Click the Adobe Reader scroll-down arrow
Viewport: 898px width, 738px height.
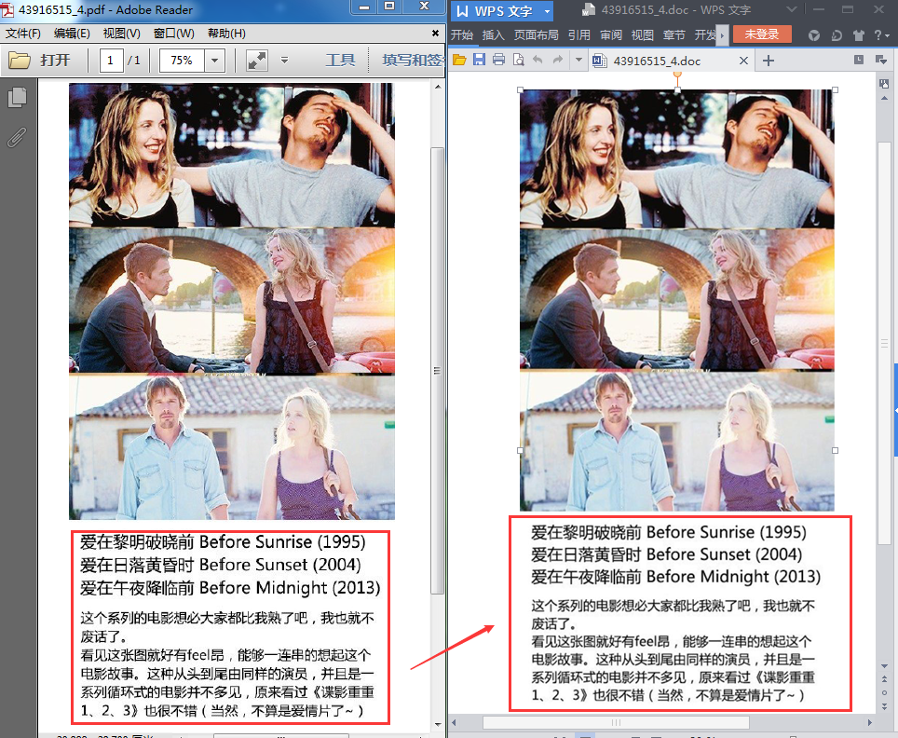[438, 724]
